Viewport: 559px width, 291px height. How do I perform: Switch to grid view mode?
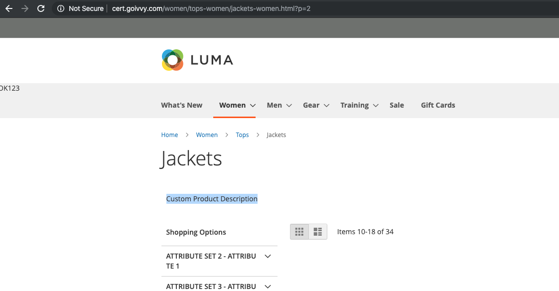click(x=299, y=232)
